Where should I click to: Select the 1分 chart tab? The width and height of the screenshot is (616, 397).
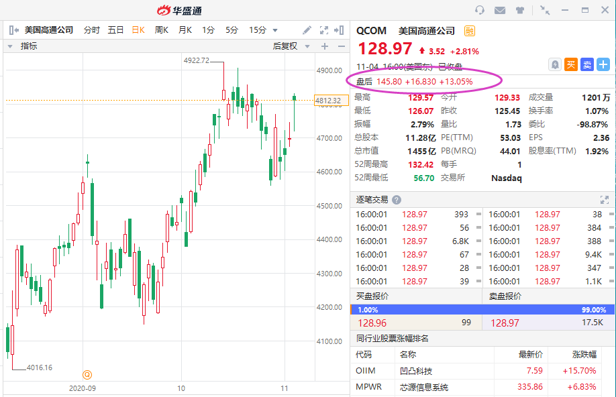coord(208,30)
